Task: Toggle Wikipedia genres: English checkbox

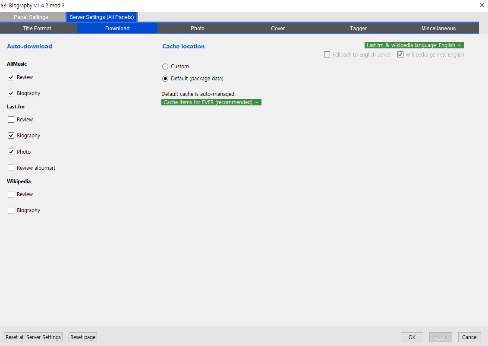Action: (x=400, y=54)
